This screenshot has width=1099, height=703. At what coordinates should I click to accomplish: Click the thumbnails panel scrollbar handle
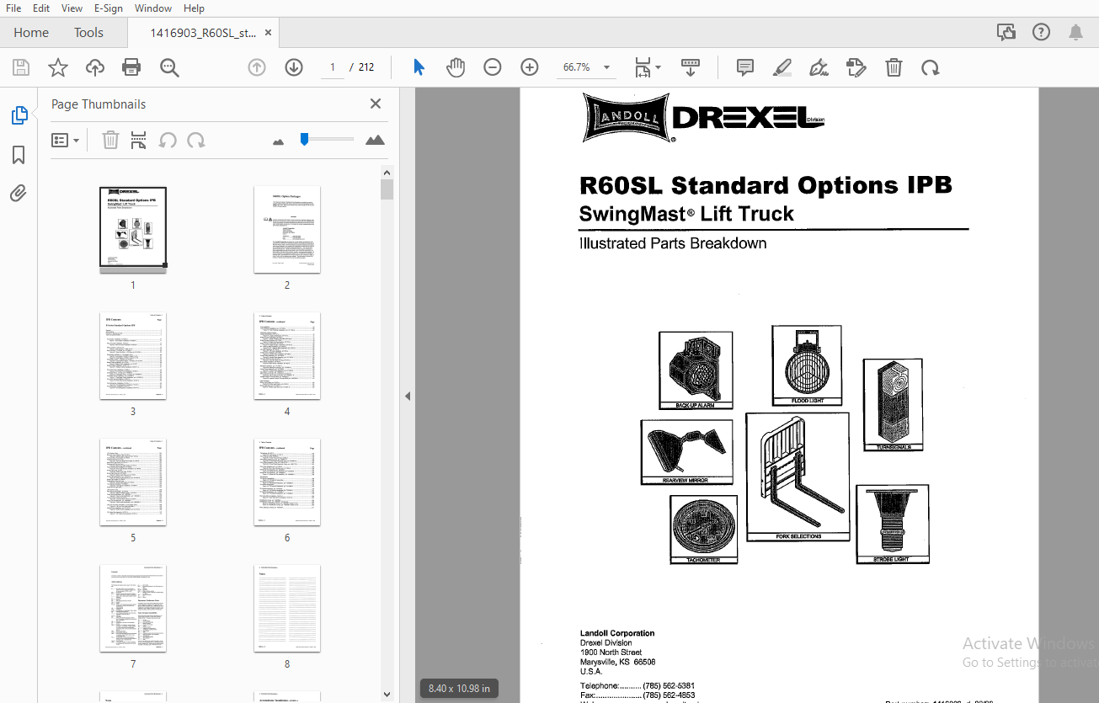(x=387, y=189)
